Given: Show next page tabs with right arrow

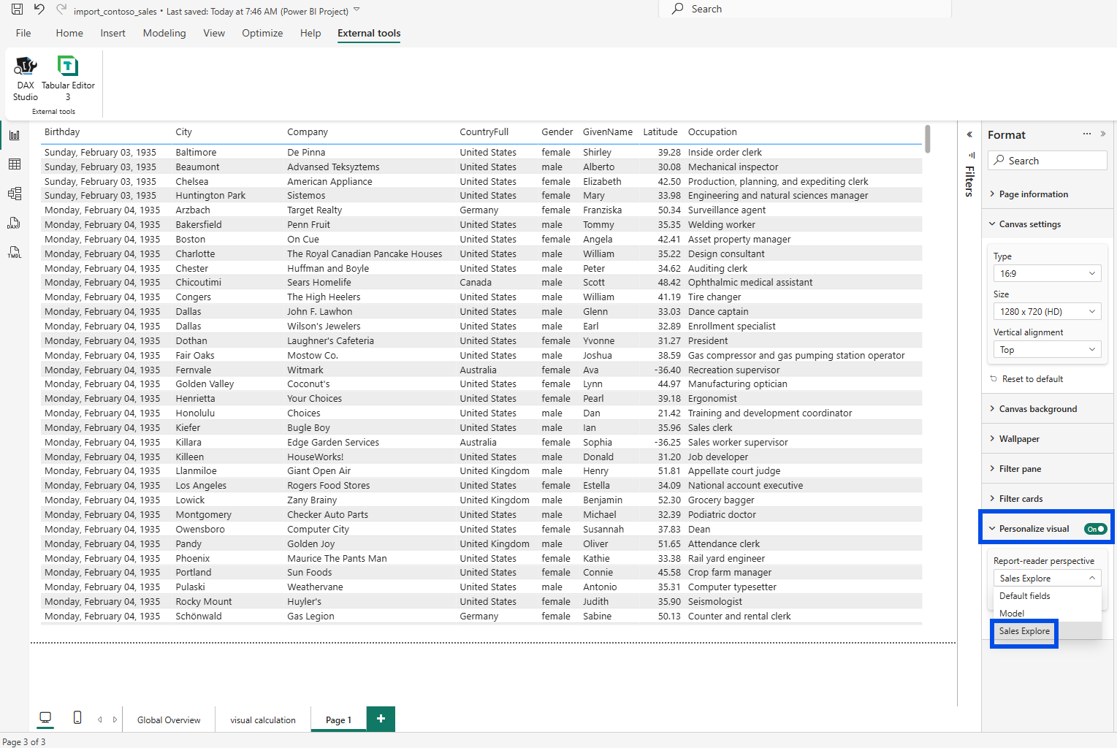Looking at the screenshot, I should pyautogui.click(x=115, y=720).
